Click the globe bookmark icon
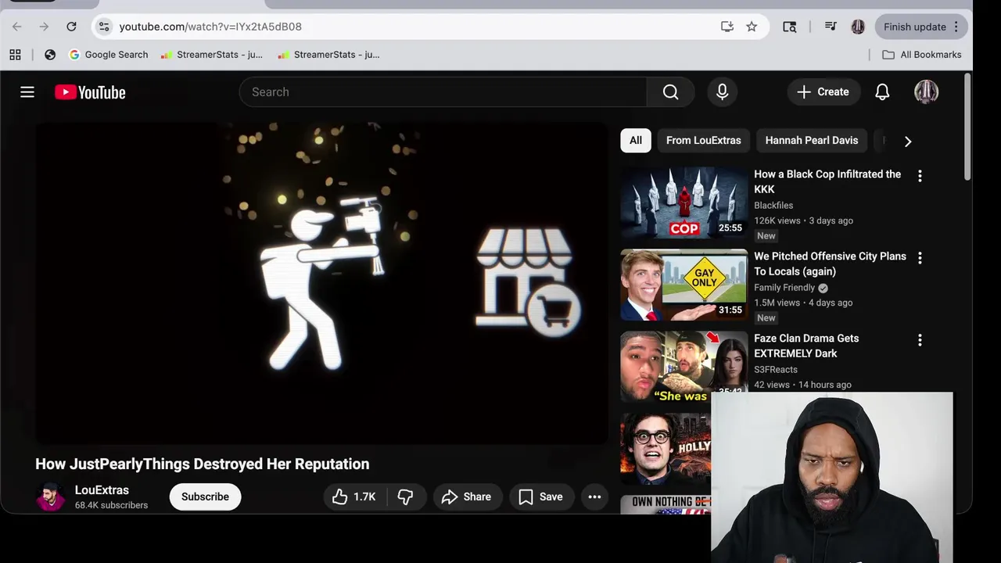The width and height of the screenshot is (1001, 563). pyautogui.click(x=50, y=55)
